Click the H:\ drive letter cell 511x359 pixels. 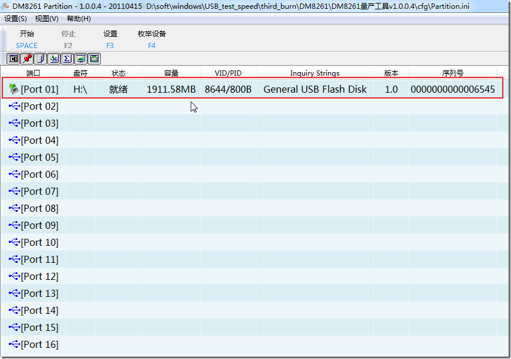pyautogui.click(x=80, y=89)
